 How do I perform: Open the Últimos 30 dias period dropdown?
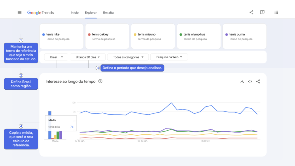pos(88,57)
